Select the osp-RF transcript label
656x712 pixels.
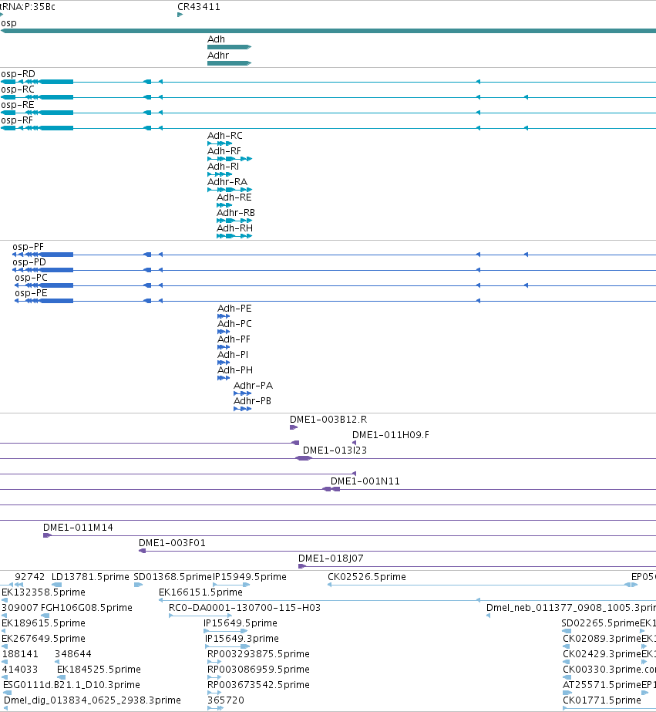click(x=17, y=120)
